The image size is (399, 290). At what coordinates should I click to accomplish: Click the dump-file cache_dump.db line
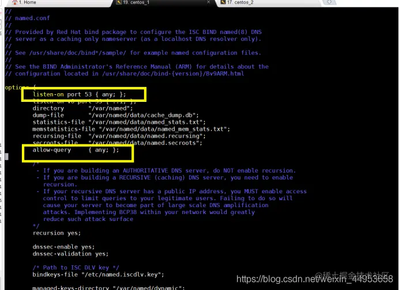click(x=115, y=115)
